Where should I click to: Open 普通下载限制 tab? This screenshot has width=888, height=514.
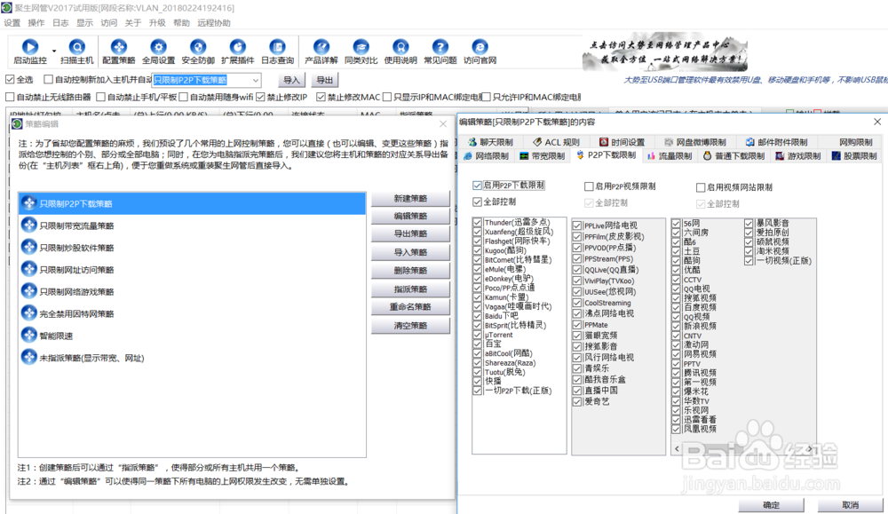733,155
